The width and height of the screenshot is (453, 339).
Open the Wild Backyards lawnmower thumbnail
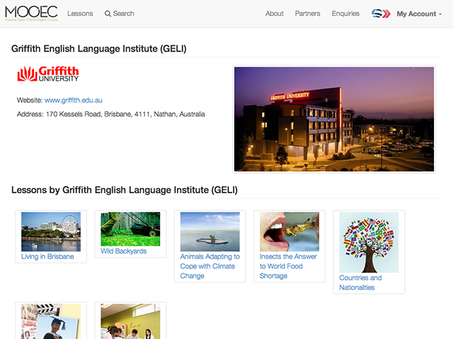[x=130, y=229]
